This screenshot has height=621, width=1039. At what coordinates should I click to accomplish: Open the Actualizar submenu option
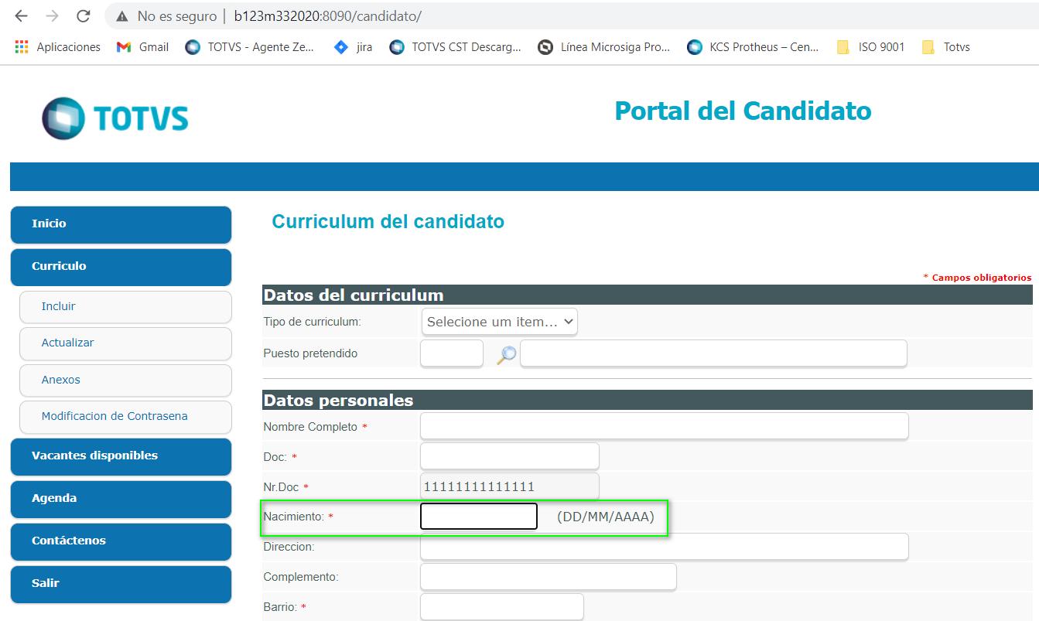(125, 343)
